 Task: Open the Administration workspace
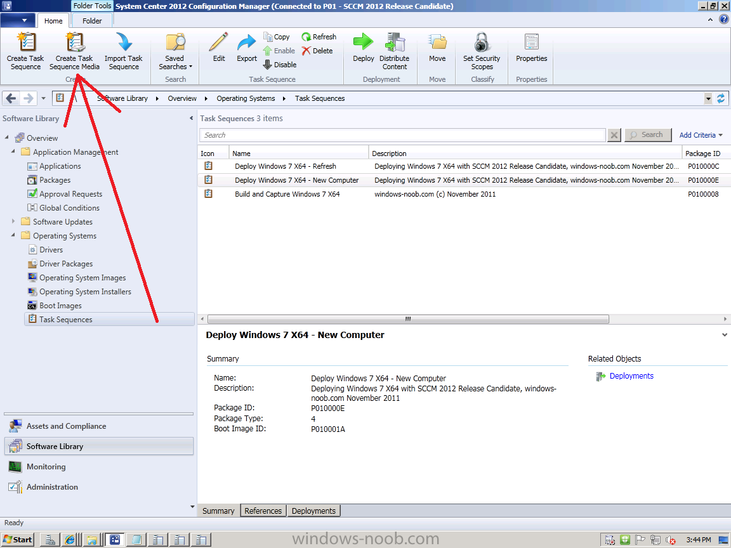99,487
